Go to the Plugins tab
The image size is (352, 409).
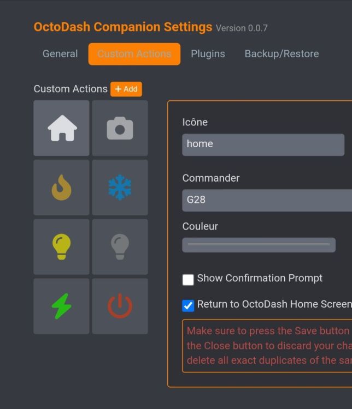point(208,54)
